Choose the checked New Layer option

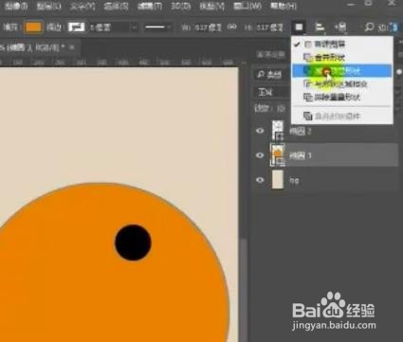point(341,45)
